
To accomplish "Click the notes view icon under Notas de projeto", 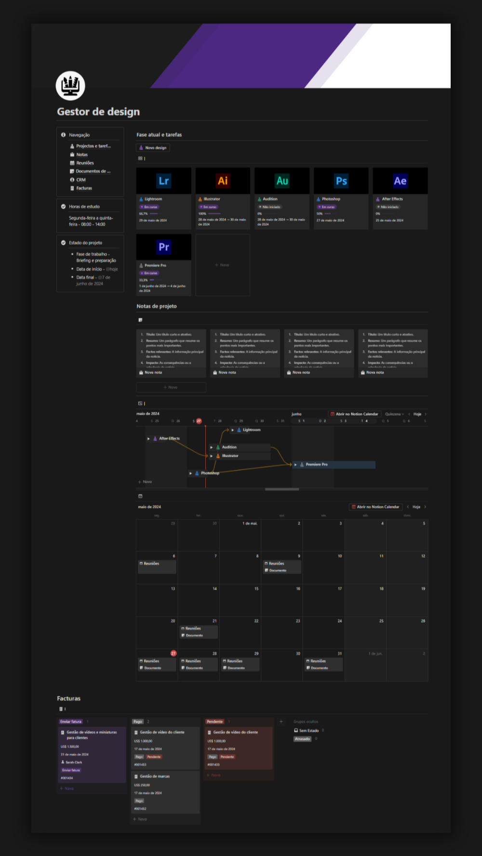I will point(140,320).
